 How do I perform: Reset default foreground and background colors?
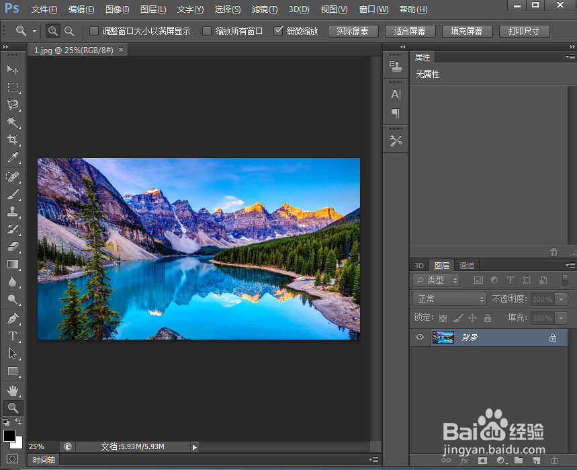pos(6,422)
